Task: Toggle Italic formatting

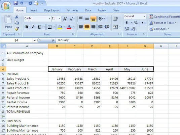Action: tap(33, 27)
